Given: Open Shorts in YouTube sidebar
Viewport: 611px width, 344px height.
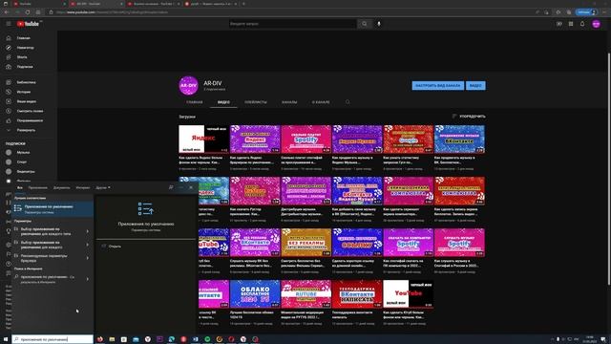Looking at the screenshot, I should 22,57.
